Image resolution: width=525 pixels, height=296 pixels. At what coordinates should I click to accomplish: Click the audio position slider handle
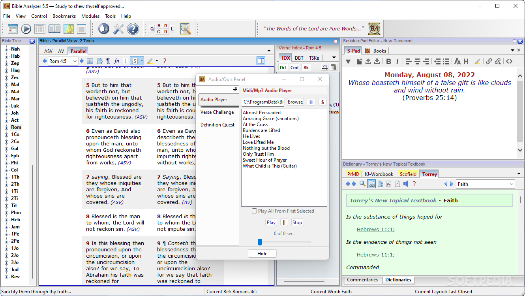click(260, 242)
